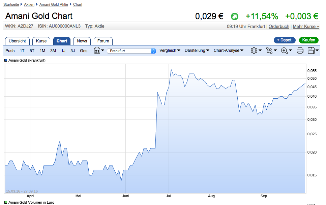Select the 1M time range
The image size is (326, 205).
pyautogui.click(x=42, y=51)
